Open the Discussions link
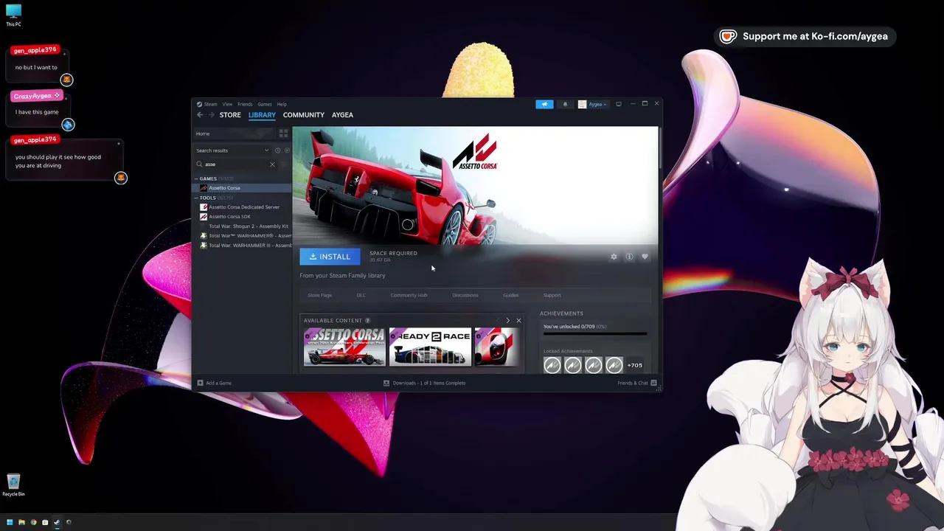The height and width of the screenshot is (531, 944). [465, 295]
